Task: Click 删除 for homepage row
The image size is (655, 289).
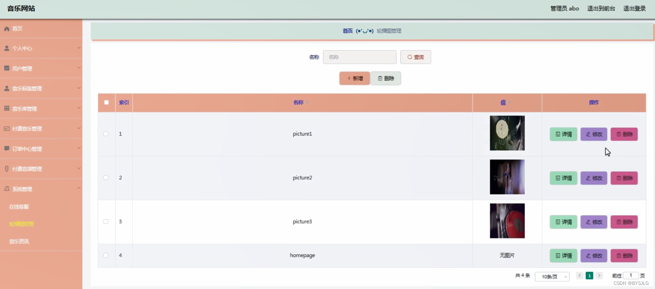Action: pos(625,256)
